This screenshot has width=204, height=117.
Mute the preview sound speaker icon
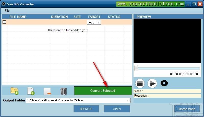164,83
